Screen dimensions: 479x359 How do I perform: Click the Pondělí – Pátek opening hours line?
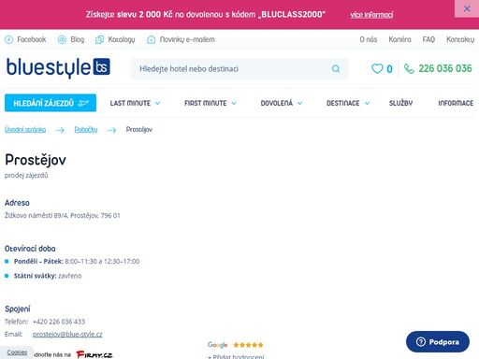pos(77,261)
